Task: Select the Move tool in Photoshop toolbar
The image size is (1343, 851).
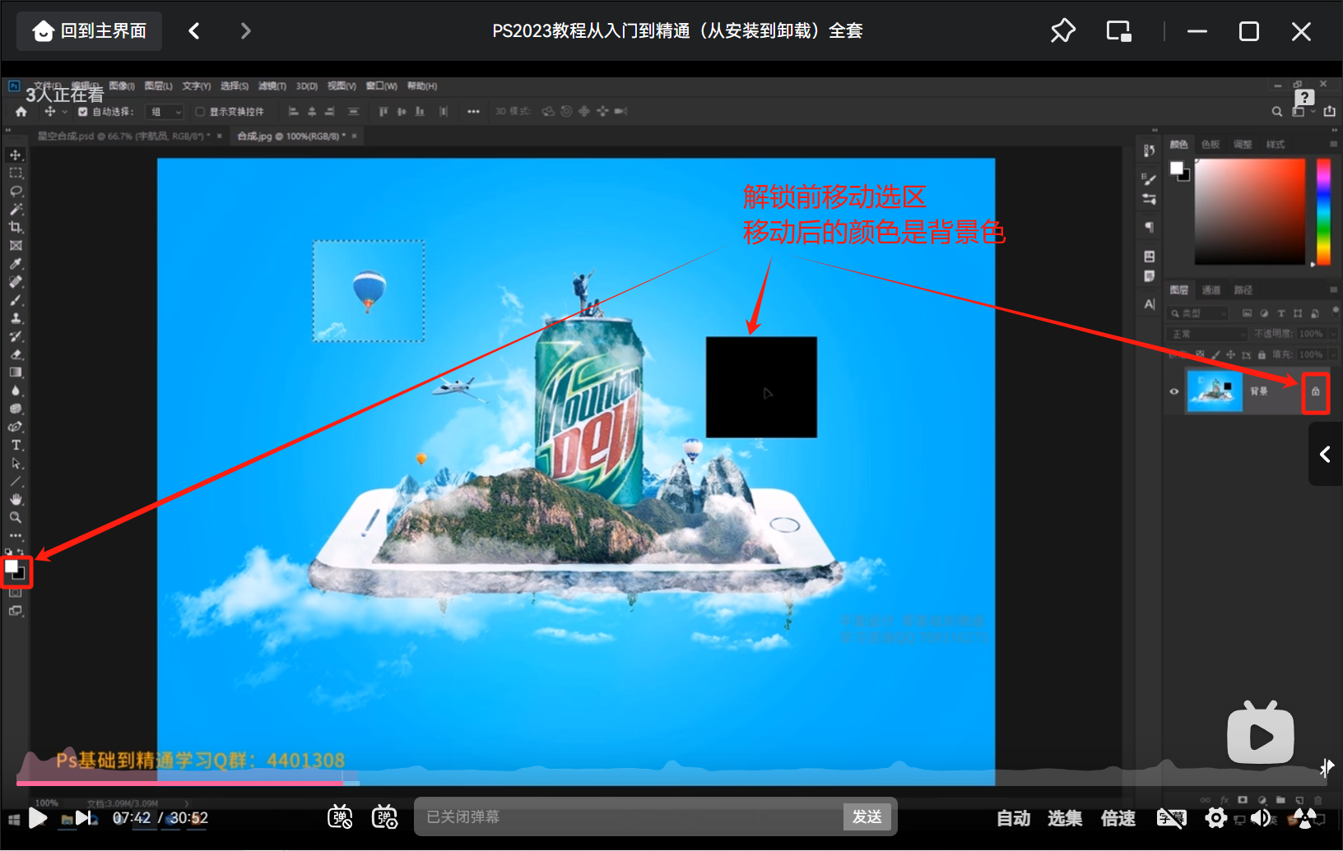Action: point(16,155)
